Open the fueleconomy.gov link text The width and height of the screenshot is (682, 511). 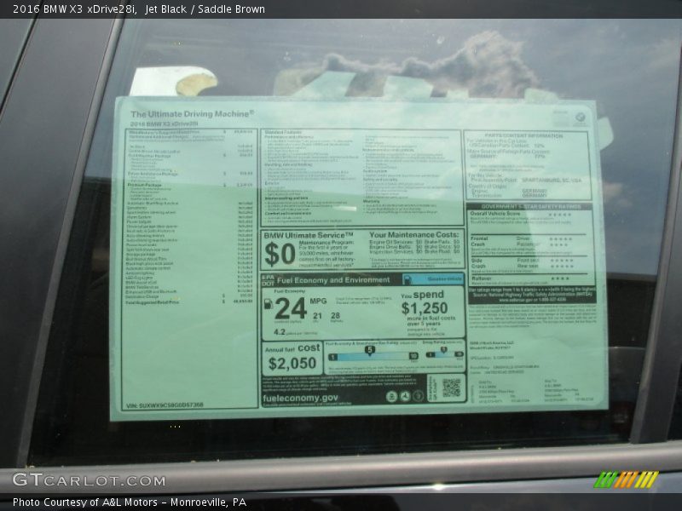[300, 398]
